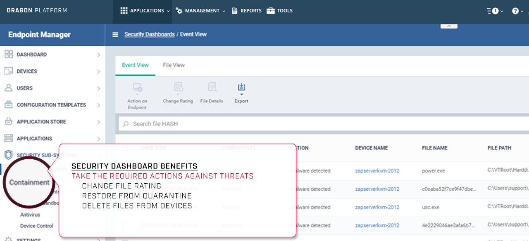Open the Tools menu
The height and width of the screenshot is (241, 529).
click(280, 11)
